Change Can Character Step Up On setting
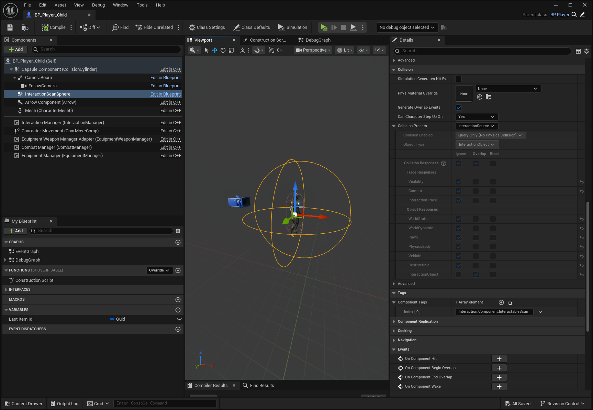This screenshot has width=593, height=410. [x=477, y=117]
